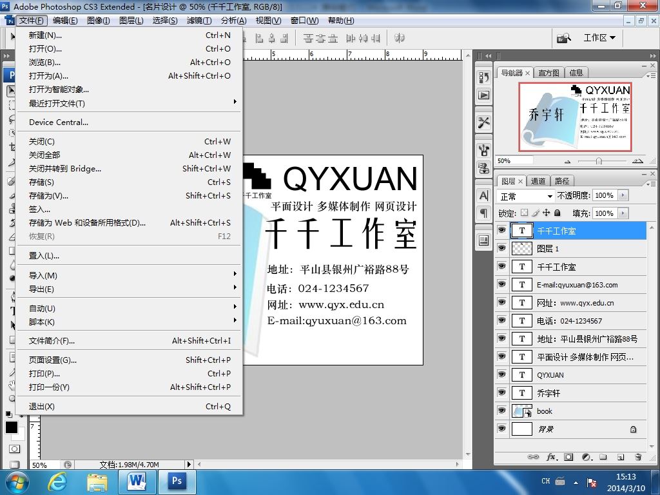
Task: Open the Actions panel play icon
Action: [483, 95]
